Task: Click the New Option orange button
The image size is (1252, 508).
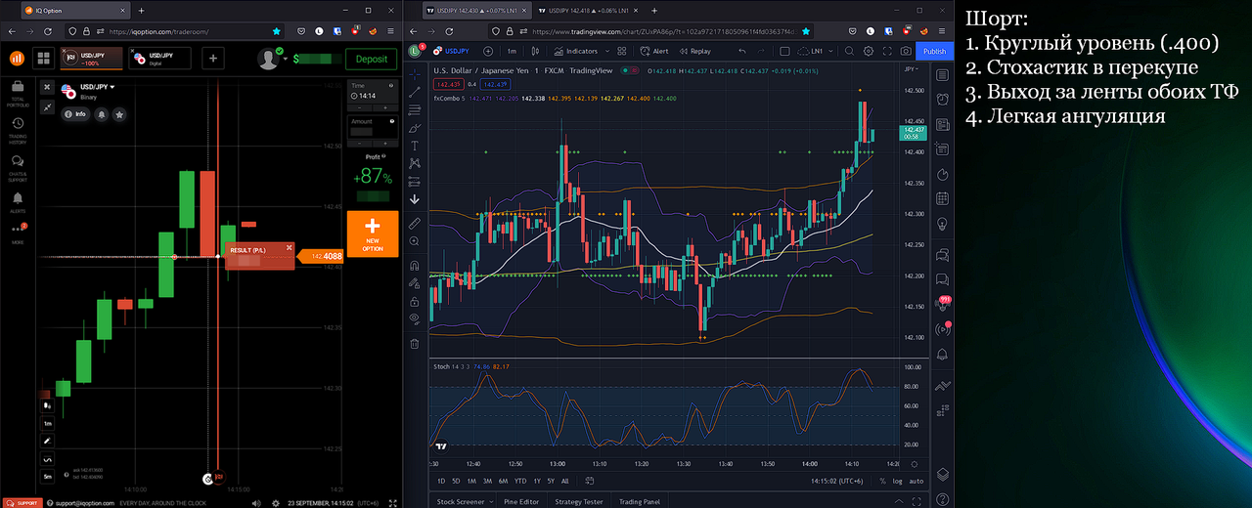Action: 373,233
